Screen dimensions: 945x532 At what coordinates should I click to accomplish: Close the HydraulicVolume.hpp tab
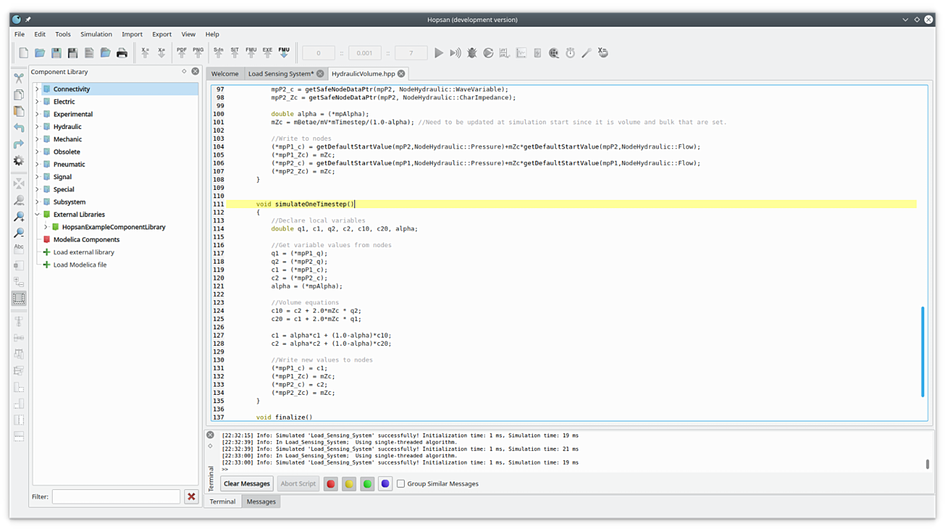coord(401,74)
